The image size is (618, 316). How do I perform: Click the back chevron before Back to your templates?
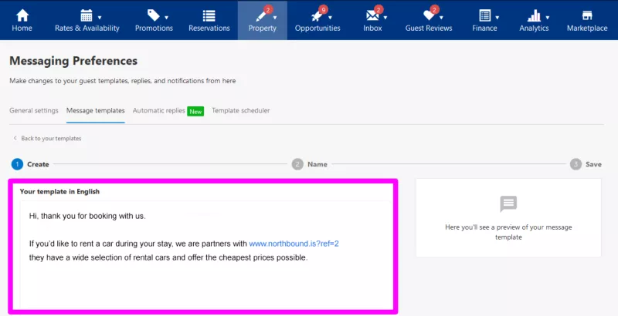tap(15, 139)
